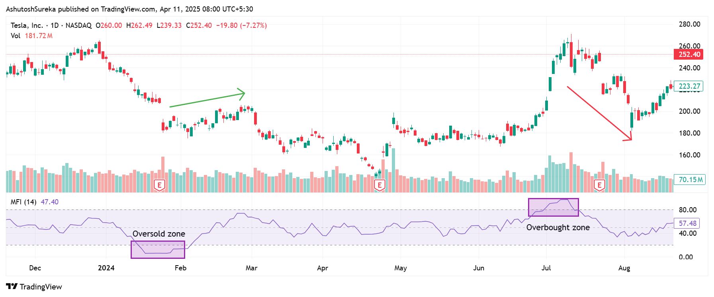Click the 240.00 price axis label

pyautogui.click(x=689, y=68)
